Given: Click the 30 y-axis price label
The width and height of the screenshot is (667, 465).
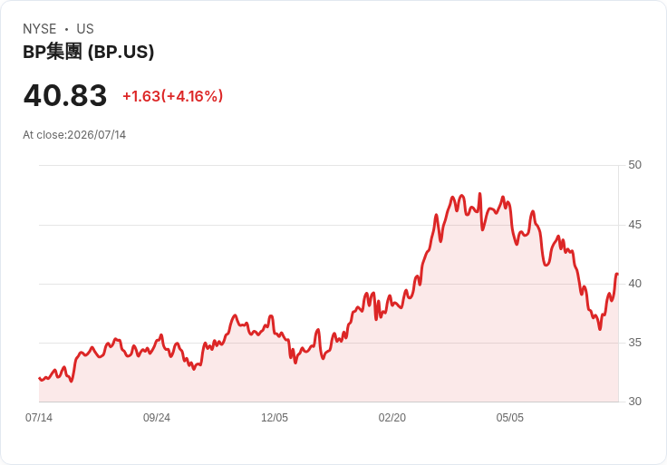Looking at the screenshot, I should tap(634, 402).
